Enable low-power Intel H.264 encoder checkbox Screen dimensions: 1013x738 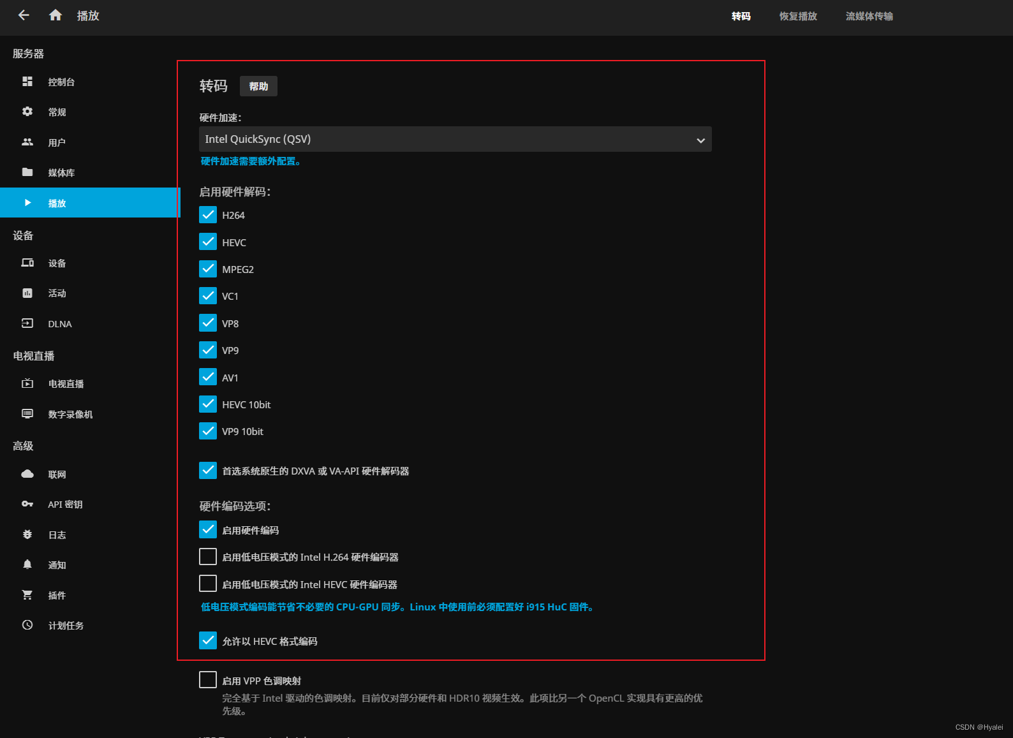(208, 557)
